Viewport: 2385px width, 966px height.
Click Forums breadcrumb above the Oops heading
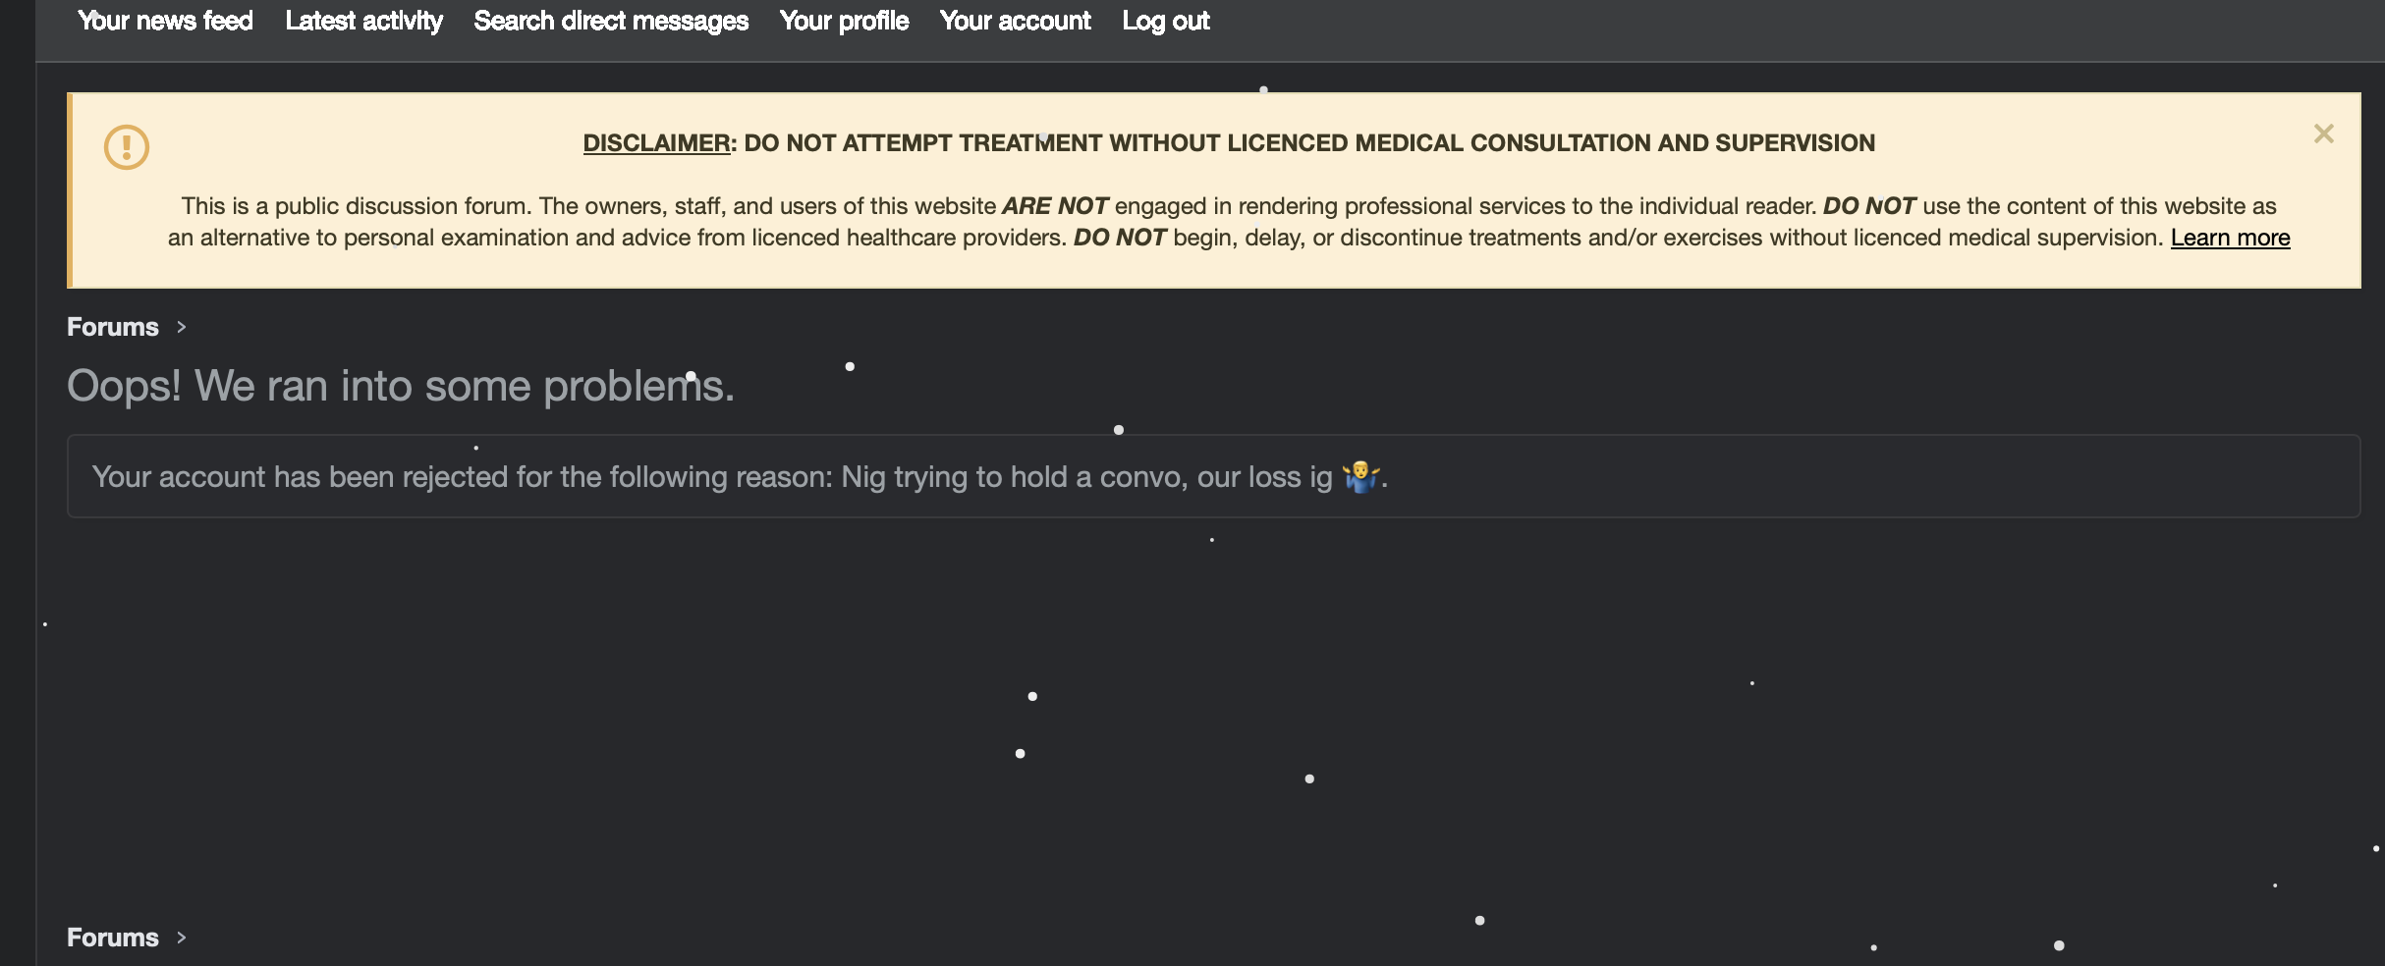tap(112, 327)
